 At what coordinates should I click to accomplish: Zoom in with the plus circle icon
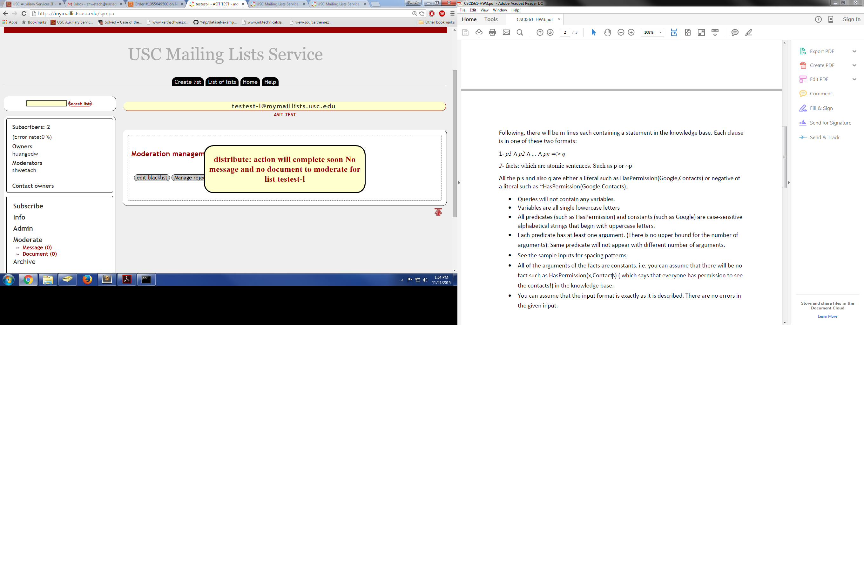pyautogui.click(x=631, y=32)
